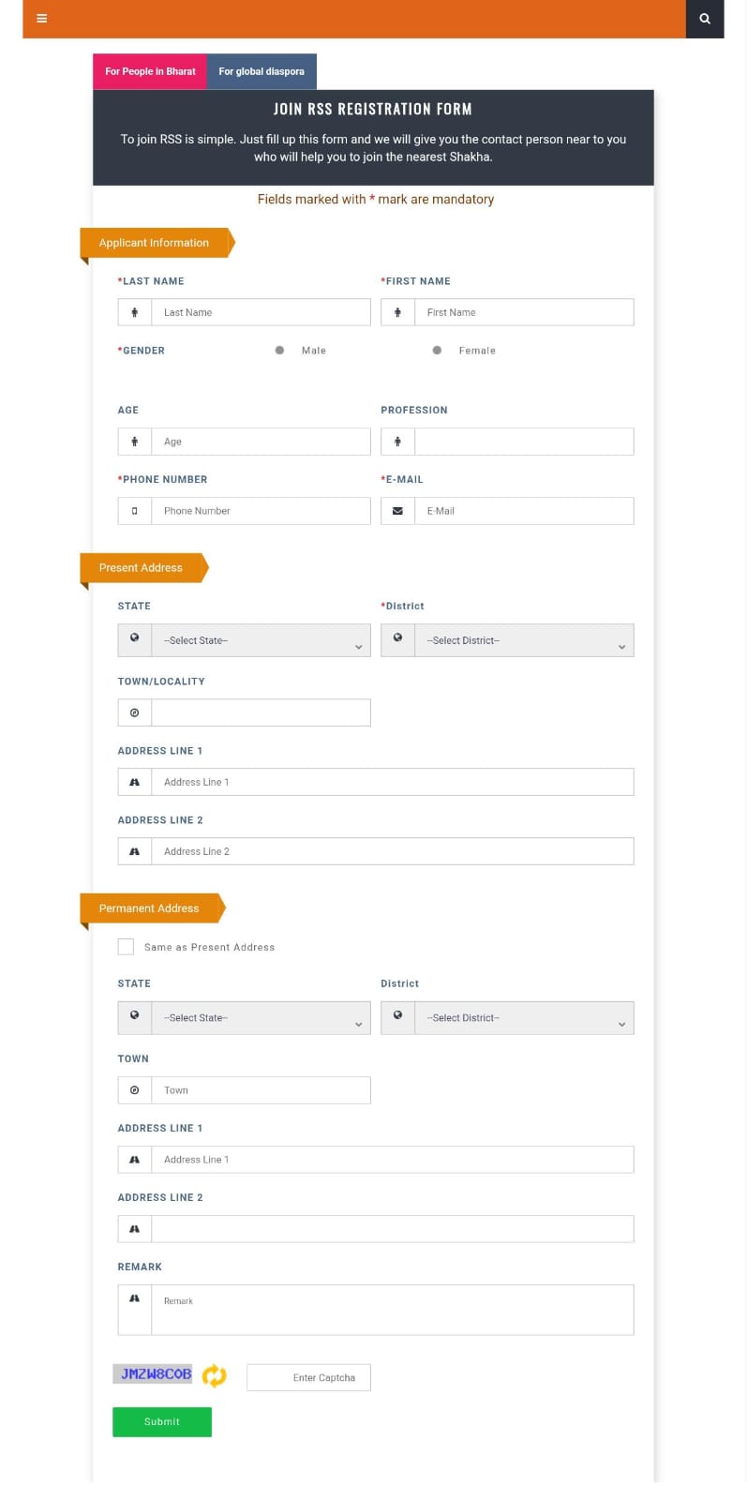The image size is (747, 1500).
Task: Switch to For global diaspora tab
Action: (x=261, y=71)
